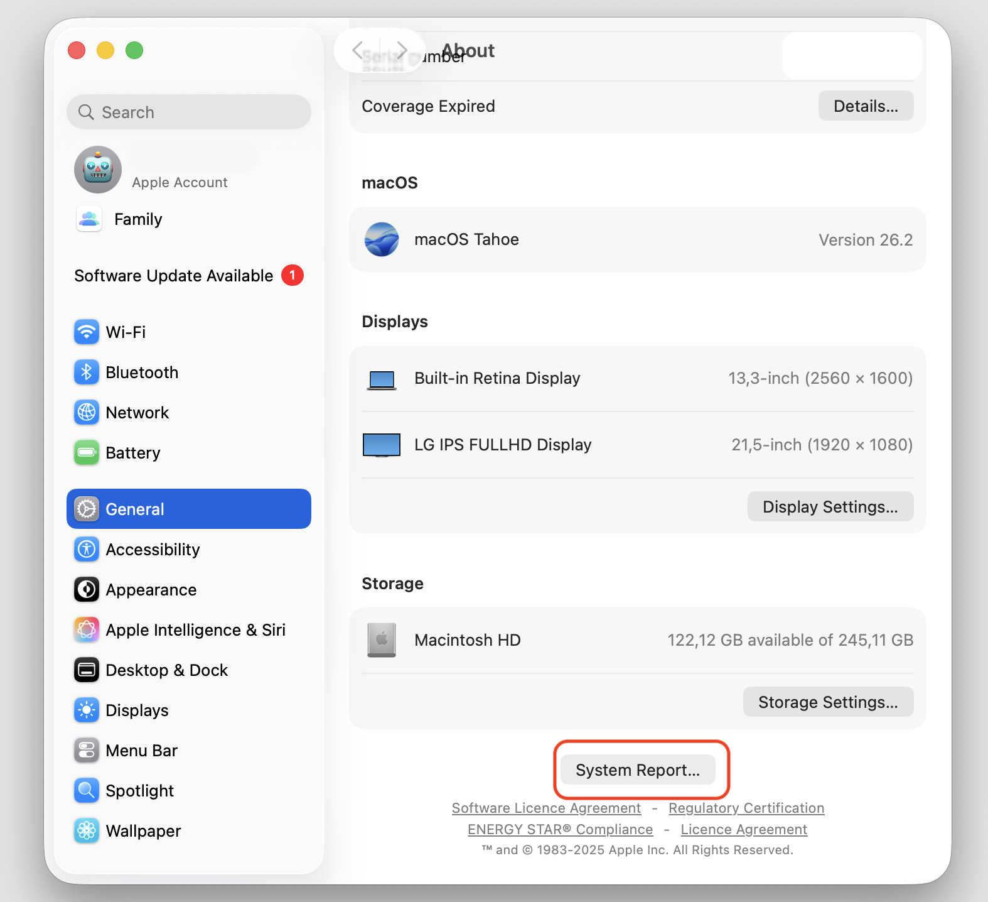Viewport: 988px width, 902px height.
Task: Click the Desktop & Dock icon
Action: [87, 670]
